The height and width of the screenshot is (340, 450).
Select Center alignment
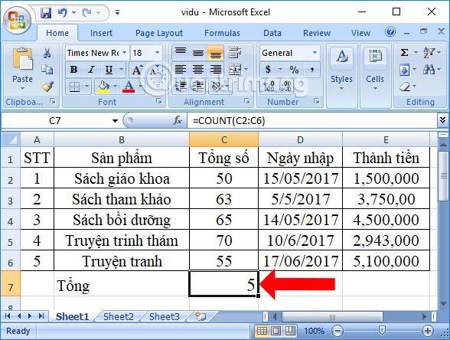(198, 69)
